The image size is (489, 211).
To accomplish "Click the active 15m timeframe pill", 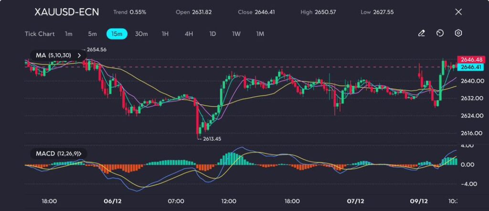I will pyautogui.click(x=117, y=34).
